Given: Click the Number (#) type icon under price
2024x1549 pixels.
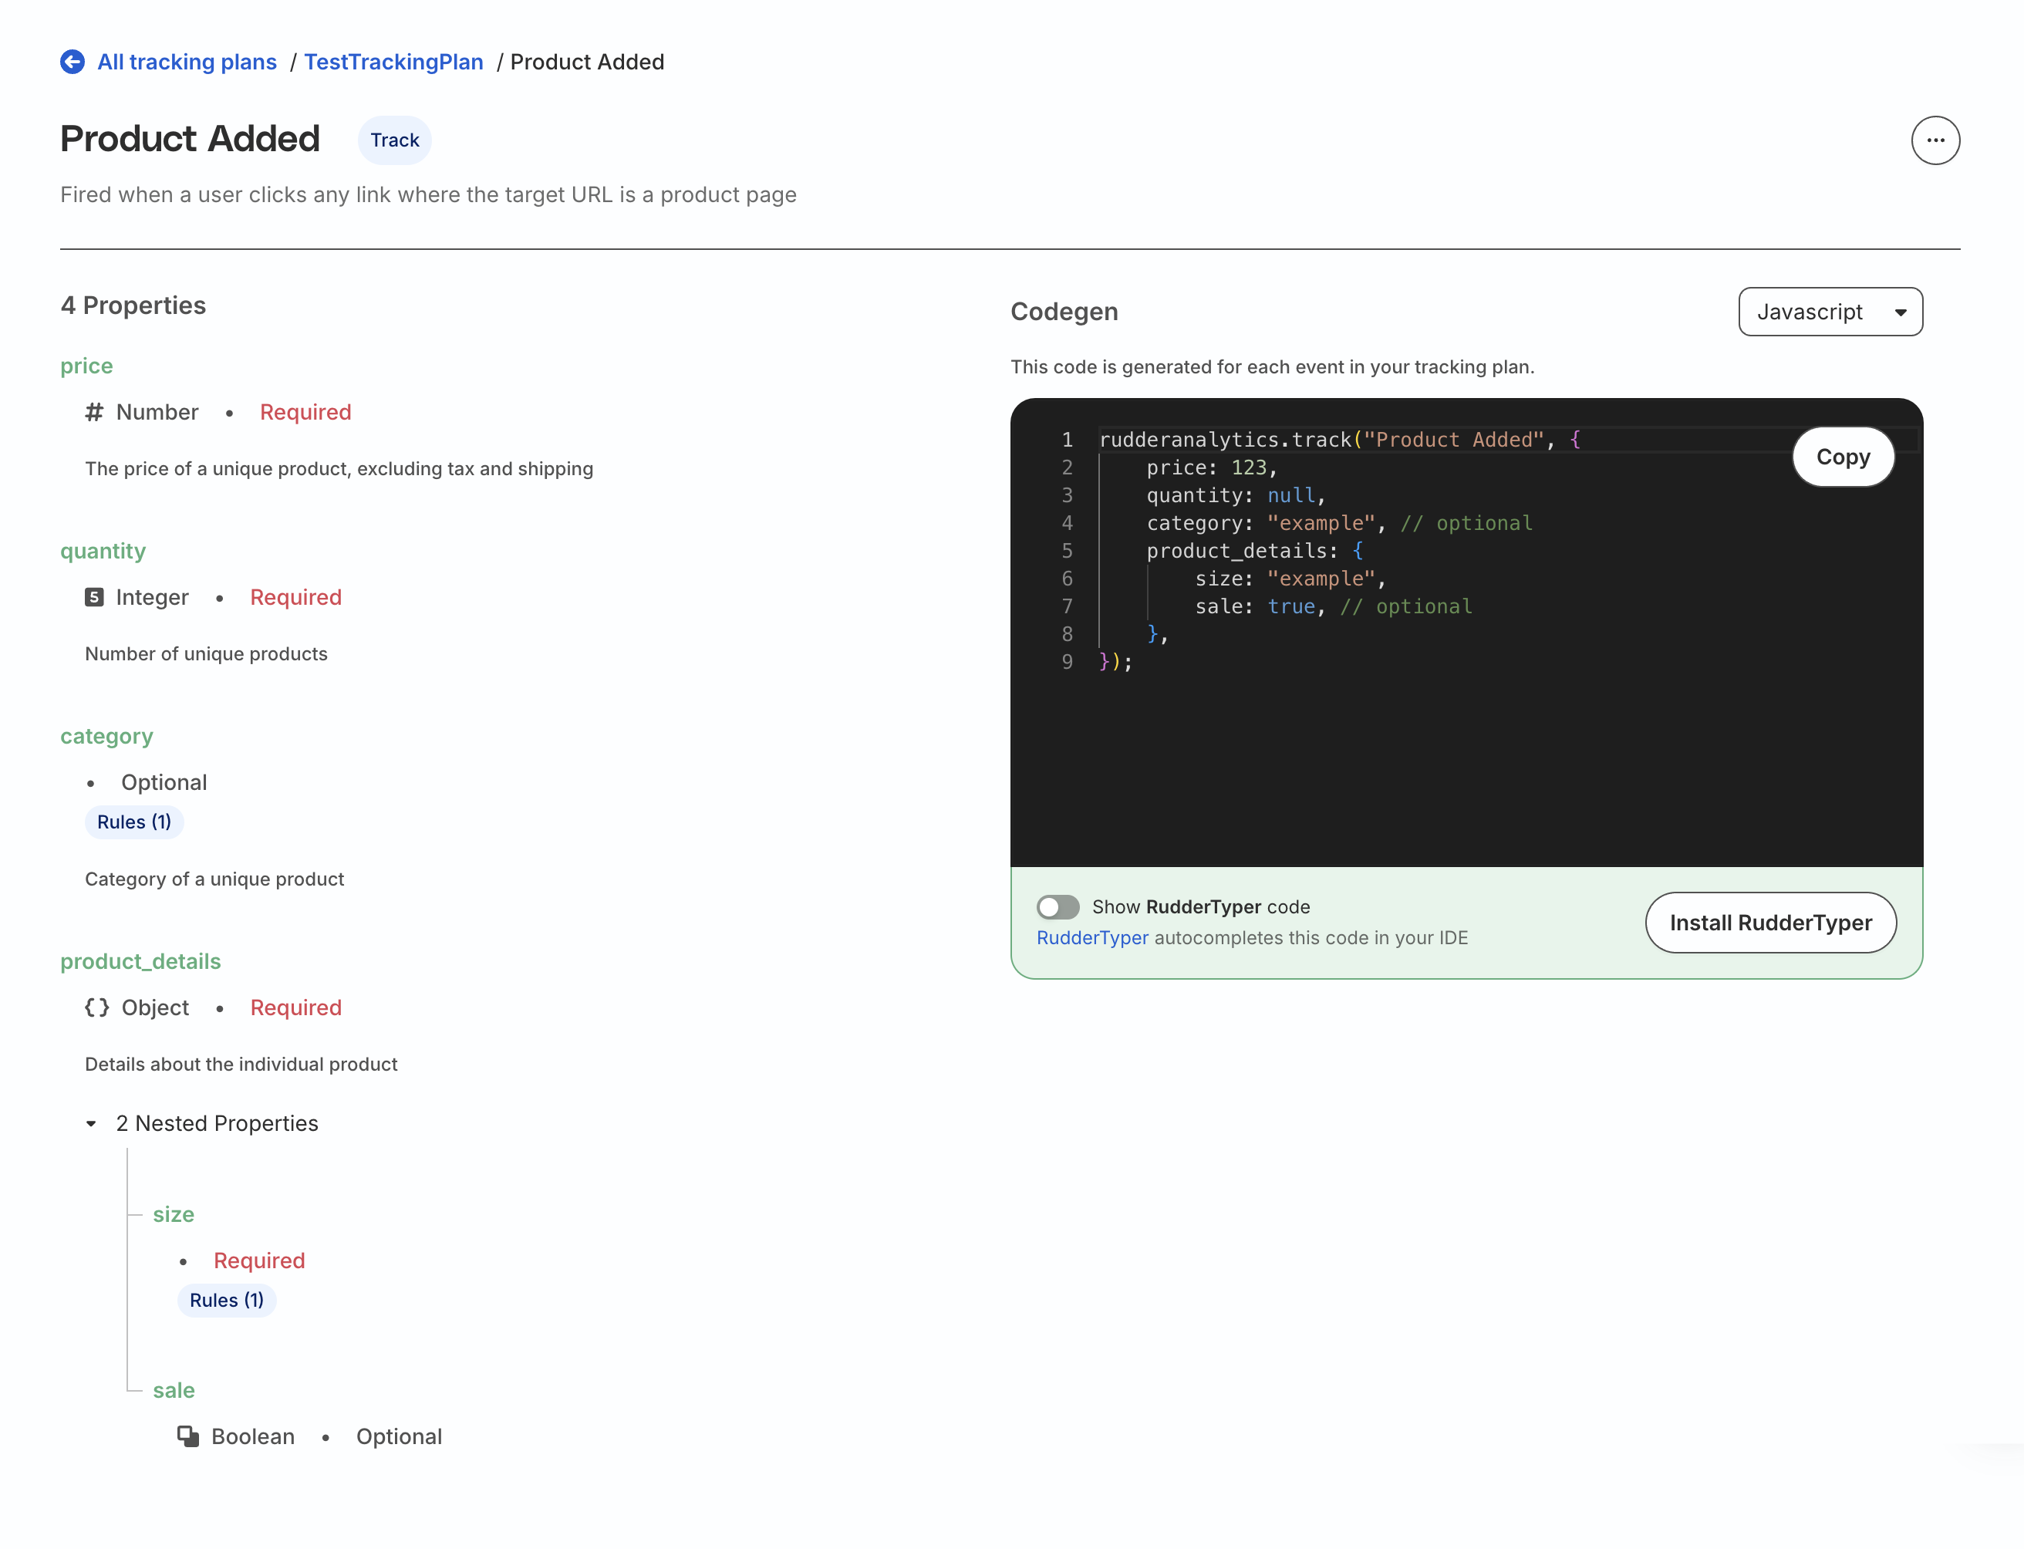Looking at the screenshot, I should (x=93, y=412).
